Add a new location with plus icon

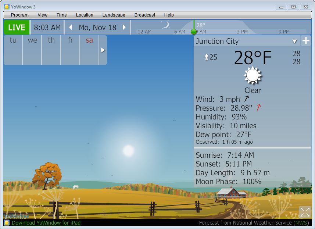pos(306,41)
